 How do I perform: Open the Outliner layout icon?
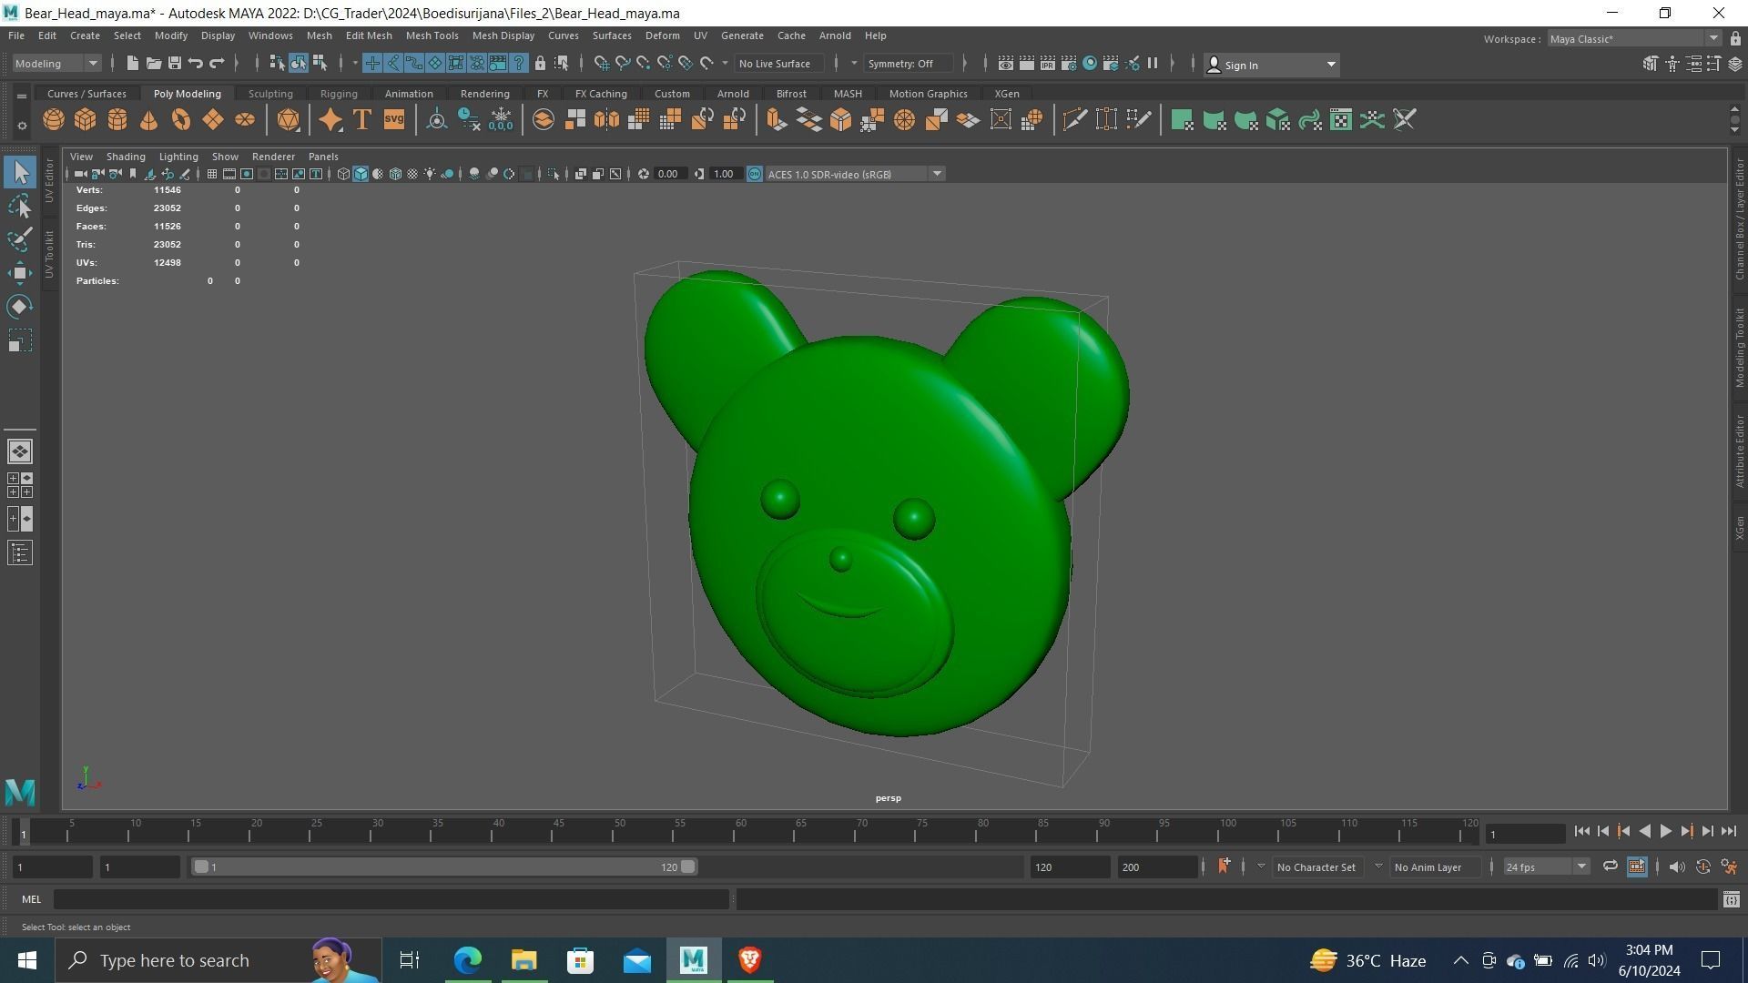point(20,552)
